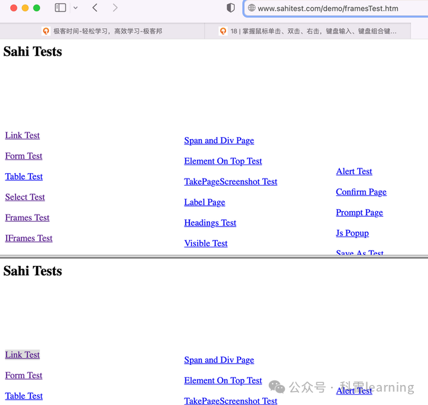Open Alert Test in top frame
Viewport: 428px width, 405px height.
pos(354,171)
